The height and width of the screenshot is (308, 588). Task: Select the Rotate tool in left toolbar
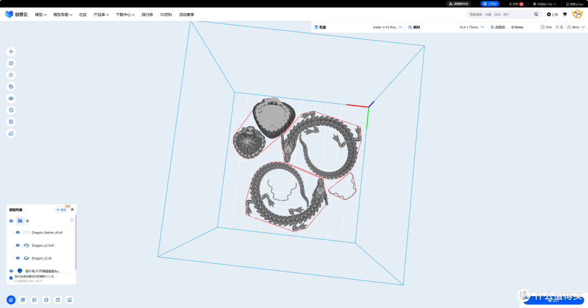[x=11, y=75]
